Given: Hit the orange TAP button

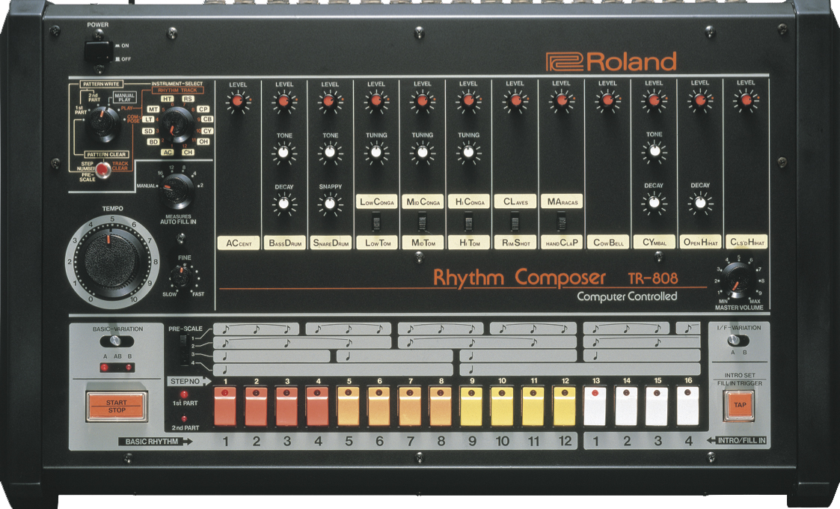Looking at the screenshot, I should pos(739,405).
